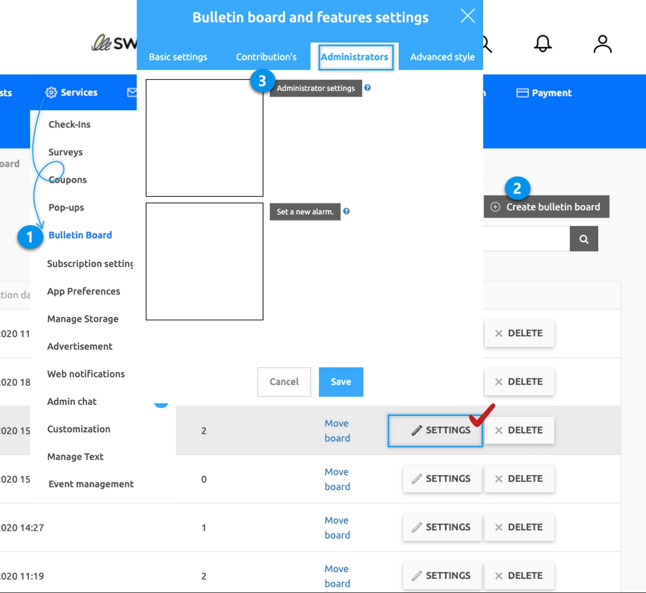
Task: Click the search magnifier button by the search field
Action: (x=584, y=239)
